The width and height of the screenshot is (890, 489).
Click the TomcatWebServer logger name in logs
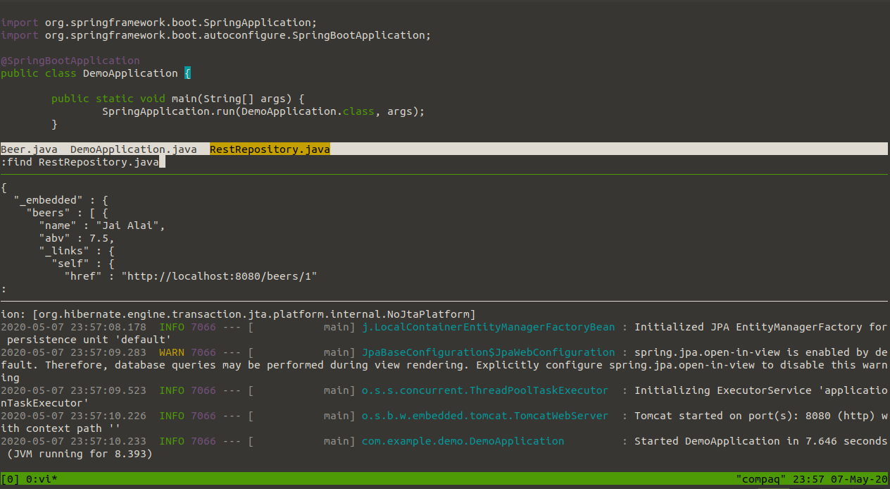tap(485, 416)
